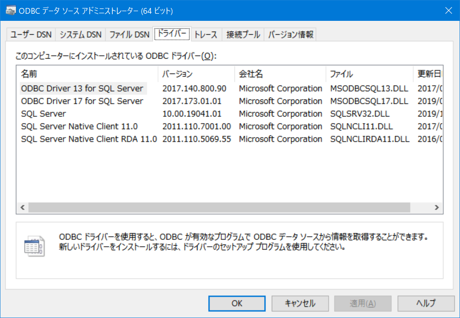
Task: Click version 2011.110.5069.55 cell
Action: [x=197, y=139]
